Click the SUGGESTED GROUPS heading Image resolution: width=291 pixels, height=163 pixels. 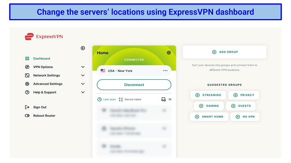tap(225, 85)
